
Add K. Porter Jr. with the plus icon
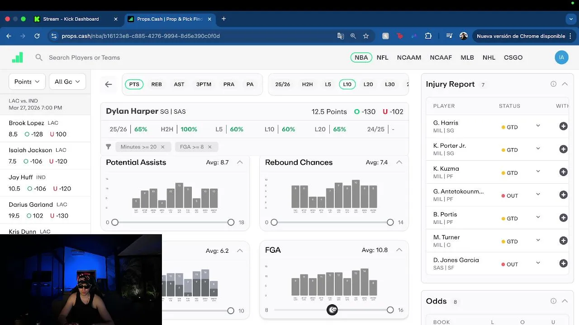[x=563, y=149]
